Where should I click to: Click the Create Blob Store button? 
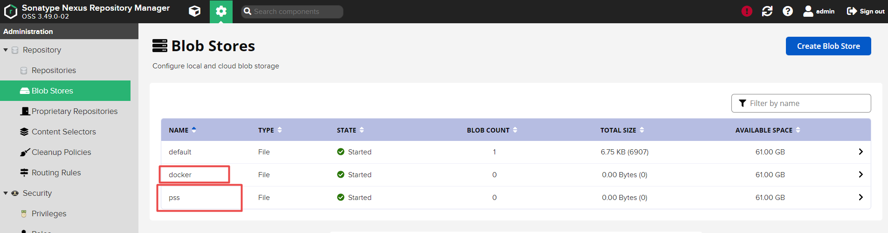point(828,46)
